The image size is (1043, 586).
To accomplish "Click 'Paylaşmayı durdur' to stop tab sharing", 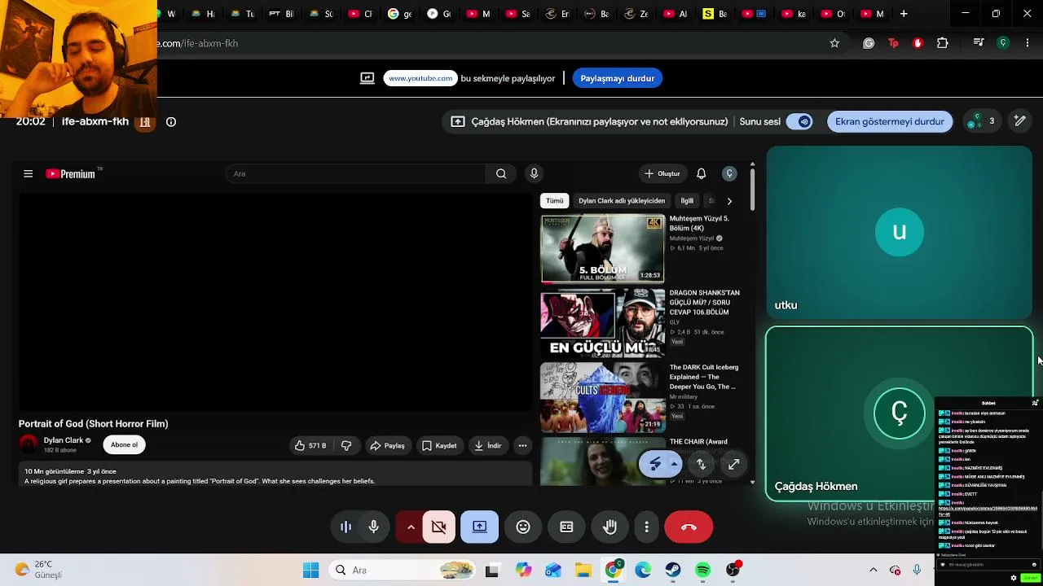I will [617, 78].
